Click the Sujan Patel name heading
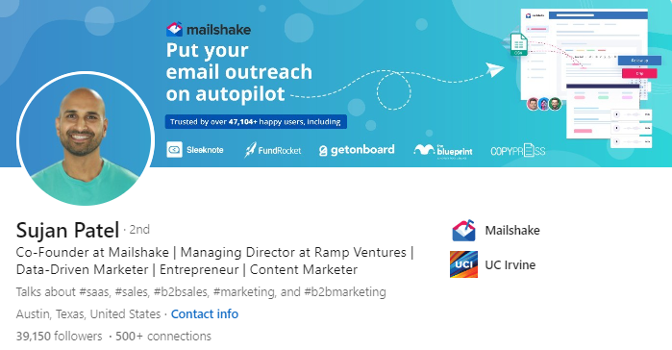 pos(67,230)
